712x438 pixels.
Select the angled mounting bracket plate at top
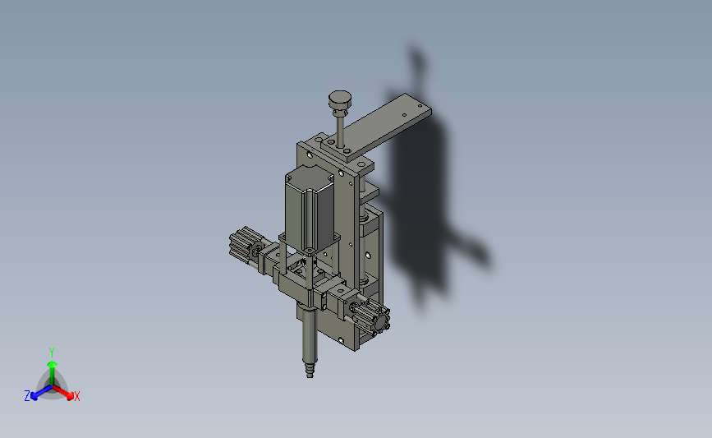click(x=377, y=127)
